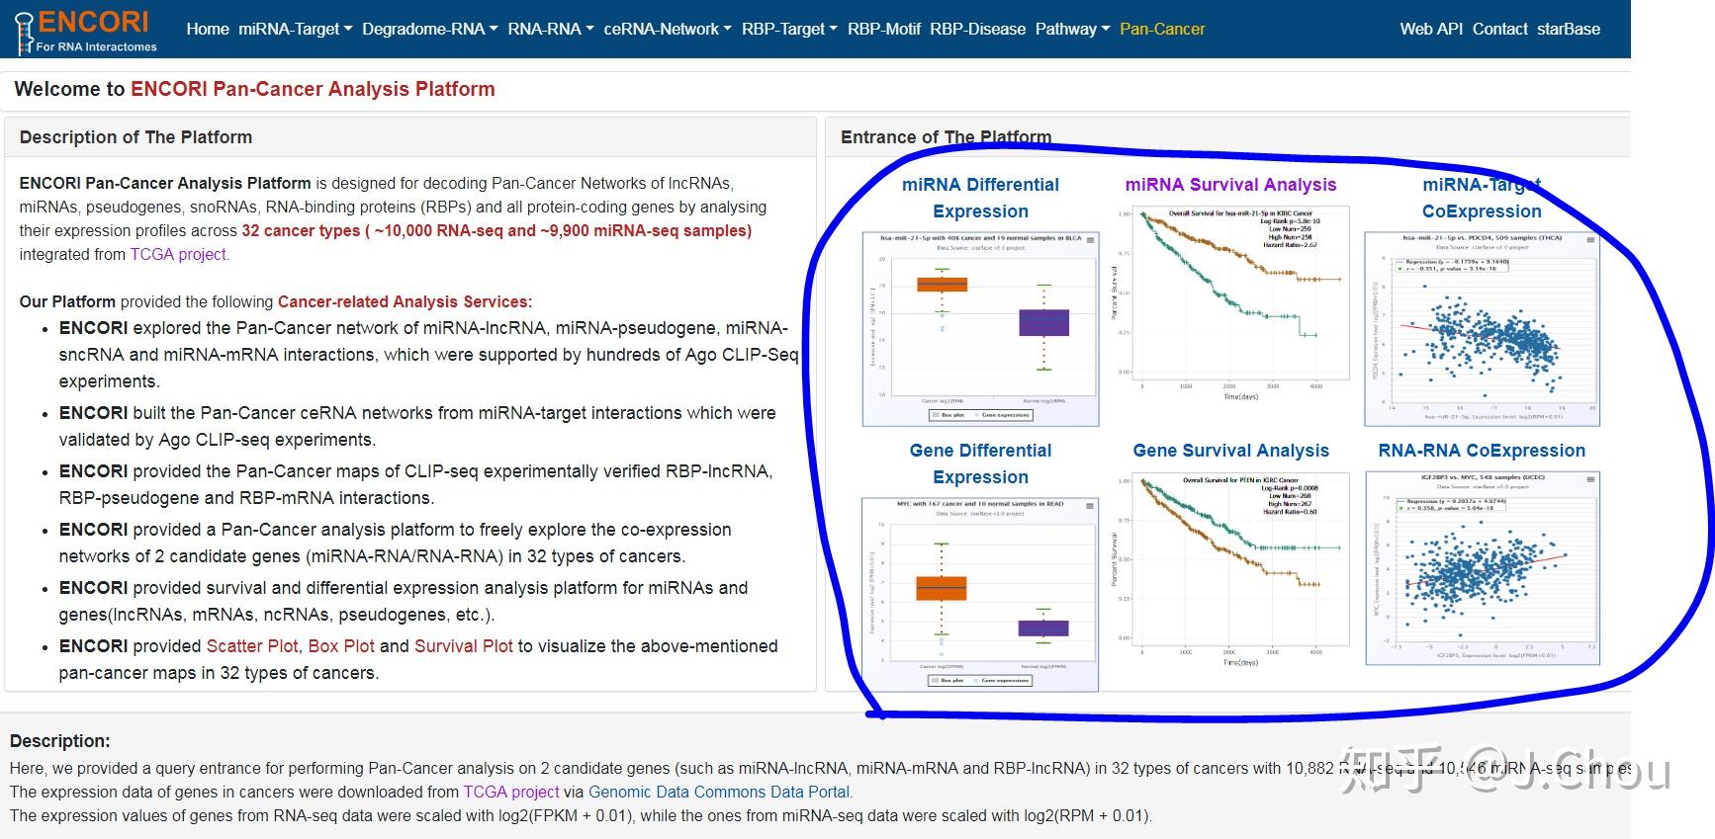Screen dimensions: 1715x839
Task: Open the RBP-Disease page
Action: tap(978, 30)
